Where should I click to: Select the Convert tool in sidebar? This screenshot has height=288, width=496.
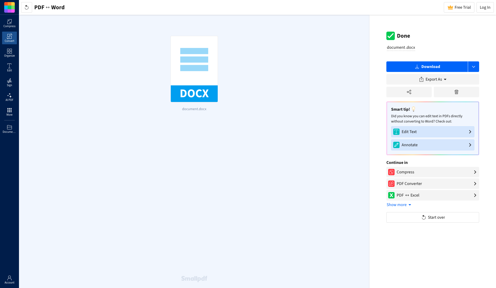tap(9, 38)
